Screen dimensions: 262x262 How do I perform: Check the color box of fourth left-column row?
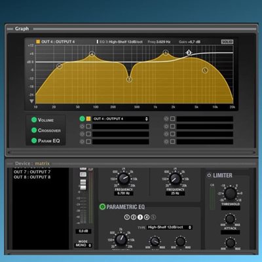[x=88, y=141]
